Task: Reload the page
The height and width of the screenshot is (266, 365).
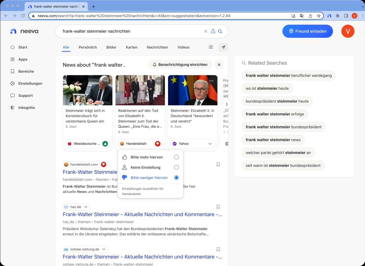Action: tap(23, 16)
